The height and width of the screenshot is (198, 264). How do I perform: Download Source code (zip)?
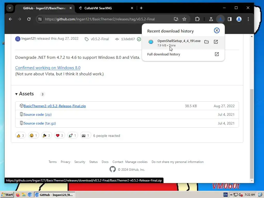[x=38, y=114]
